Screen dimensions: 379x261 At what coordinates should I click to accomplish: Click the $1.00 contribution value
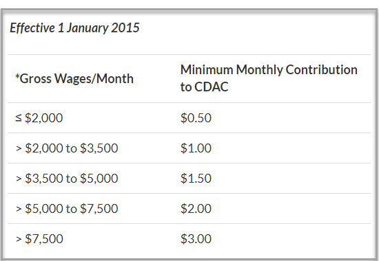(x=196, y=148)
